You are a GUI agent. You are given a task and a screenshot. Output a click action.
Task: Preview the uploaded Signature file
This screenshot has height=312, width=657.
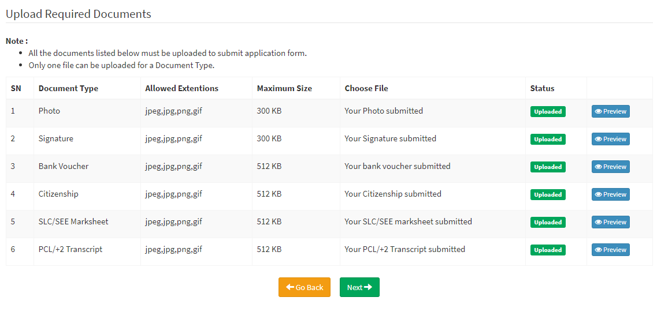pos(611,139)
